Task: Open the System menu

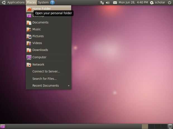Action: coord(43,2)
